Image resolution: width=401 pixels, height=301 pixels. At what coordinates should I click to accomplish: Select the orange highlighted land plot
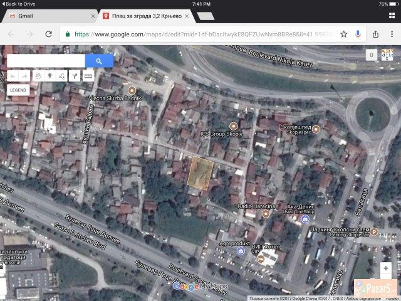200,172
